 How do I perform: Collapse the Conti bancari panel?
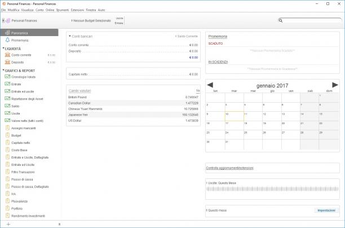click(70, 36)
